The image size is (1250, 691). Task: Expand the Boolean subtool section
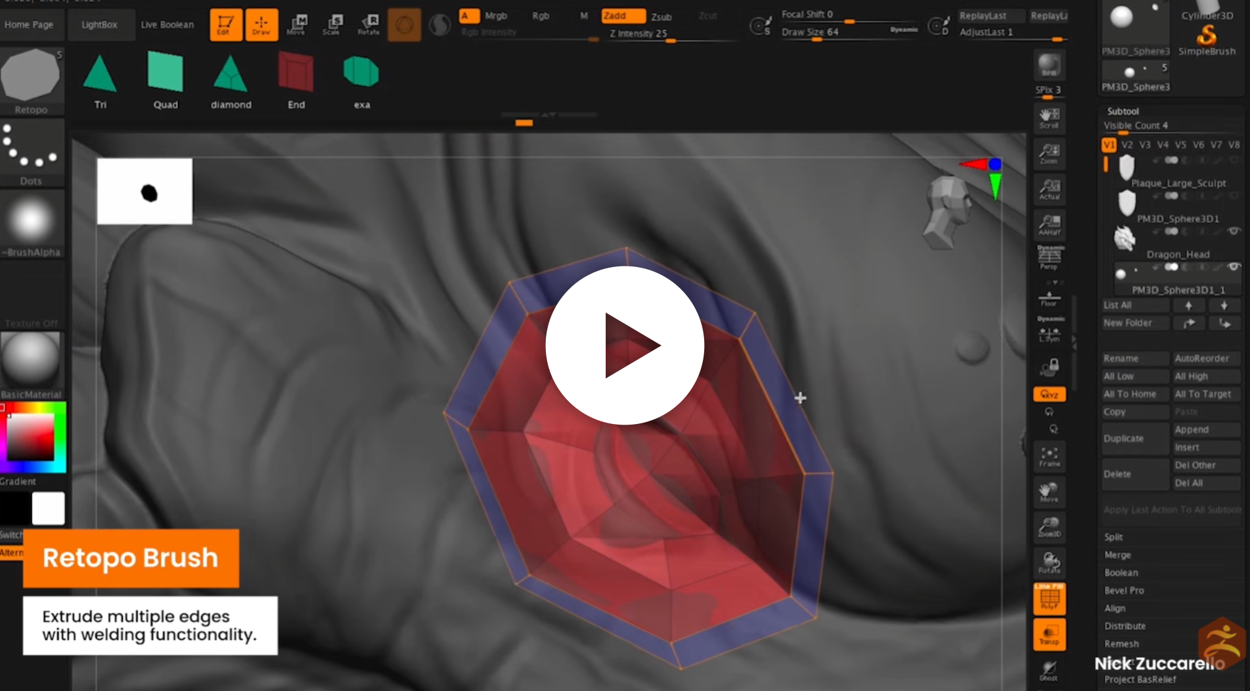pos(1121,572)
